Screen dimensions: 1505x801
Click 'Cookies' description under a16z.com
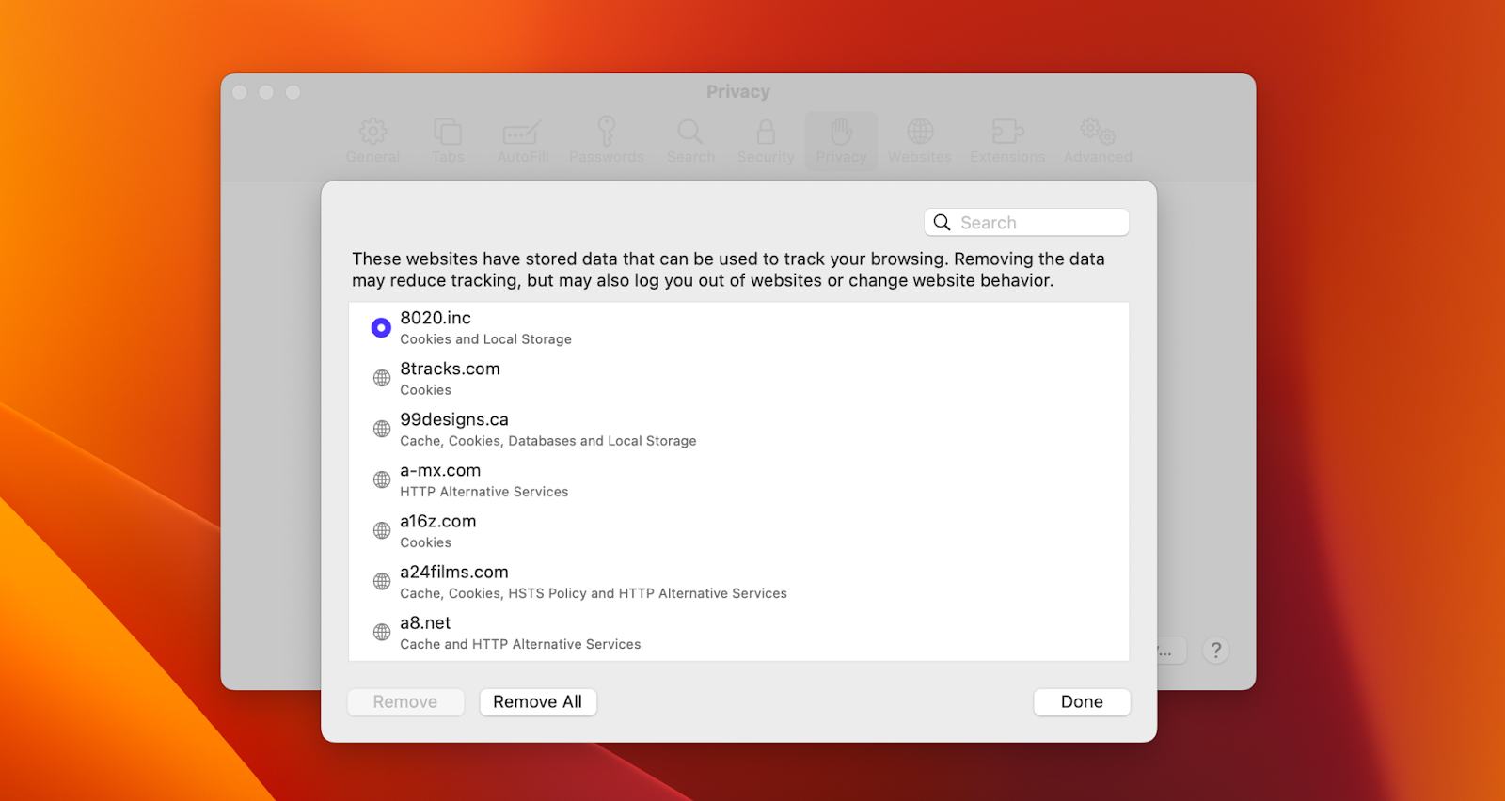coord(425,542)
